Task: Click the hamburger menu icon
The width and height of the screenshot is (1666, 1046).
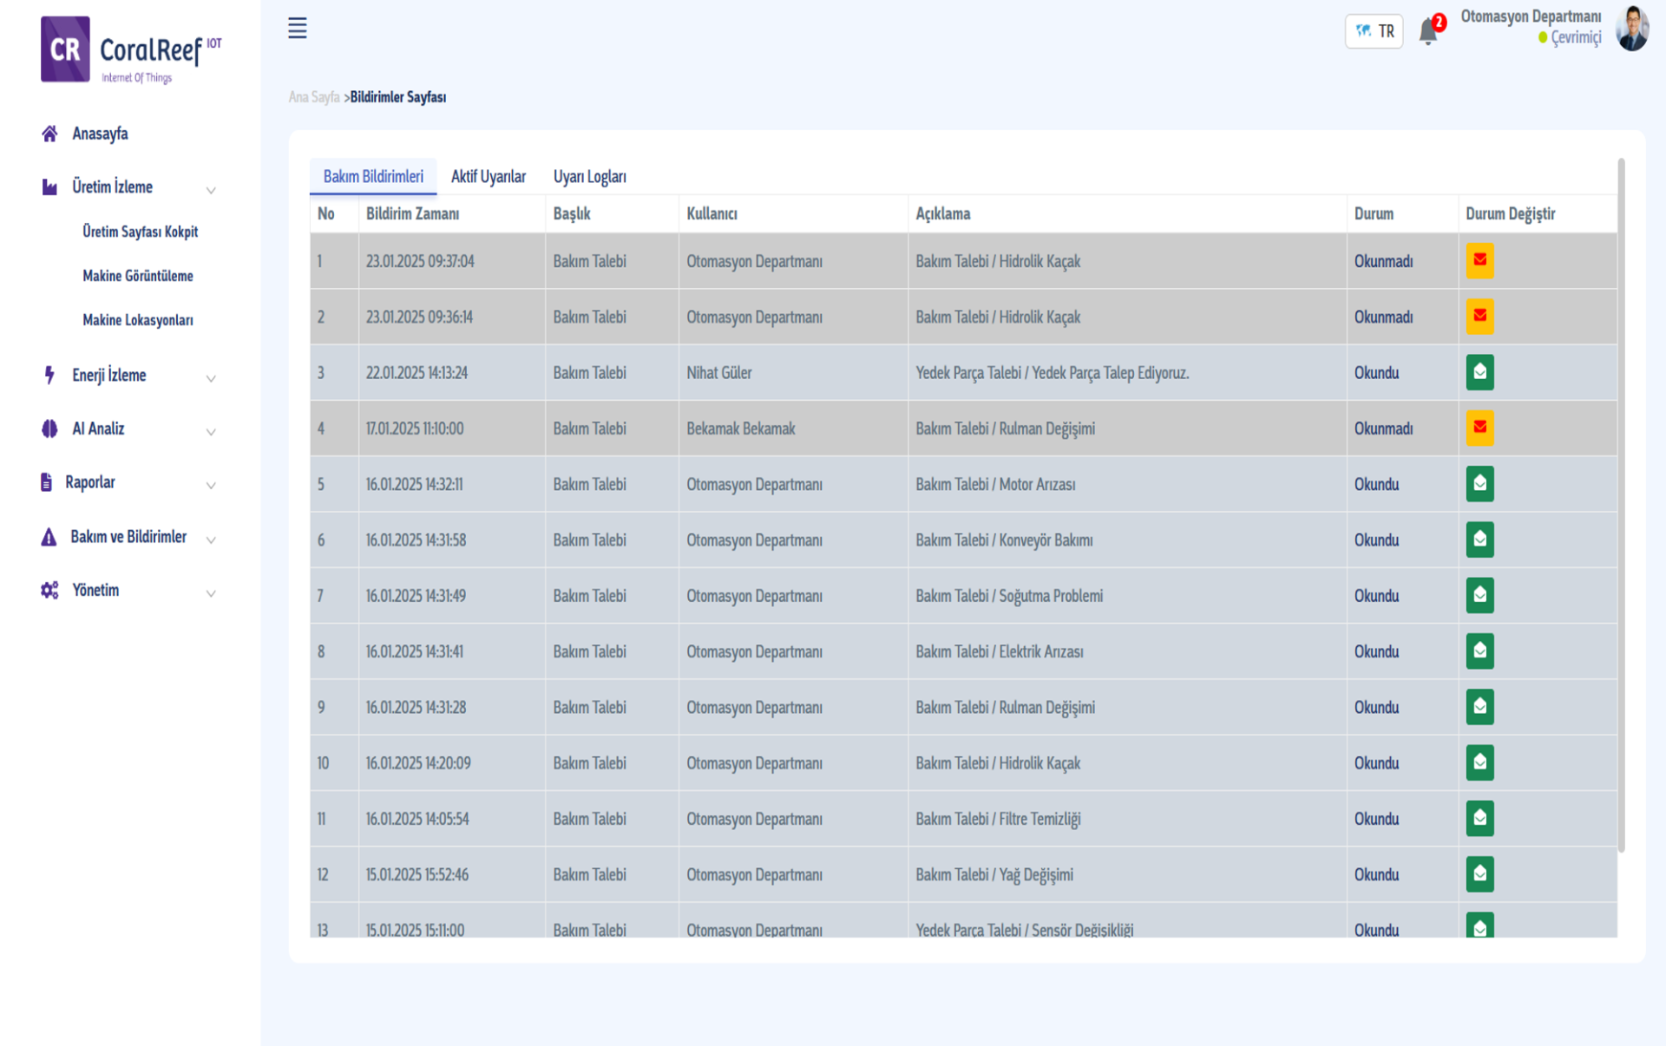Action: point(297,29)
